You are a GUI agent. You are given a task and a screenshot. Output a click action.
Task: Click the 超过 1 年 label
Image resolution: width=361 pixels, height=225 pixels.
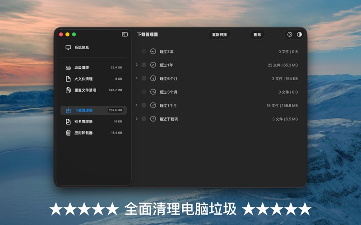(x=166, y=65)
